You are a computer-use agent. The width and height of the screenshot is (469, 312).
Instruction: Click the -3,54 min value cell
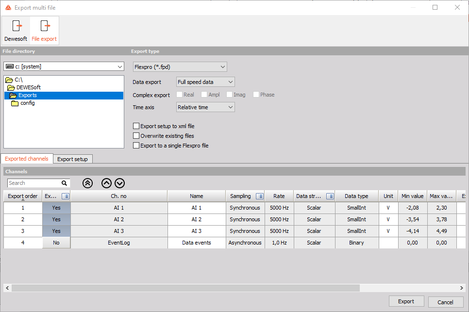click(x=413, y=219)
